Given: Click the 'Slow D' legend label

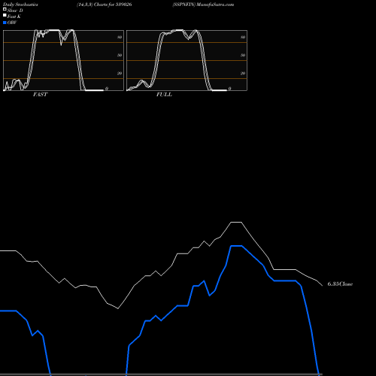Looking at the screenshot, I should (x=15, y=11).
